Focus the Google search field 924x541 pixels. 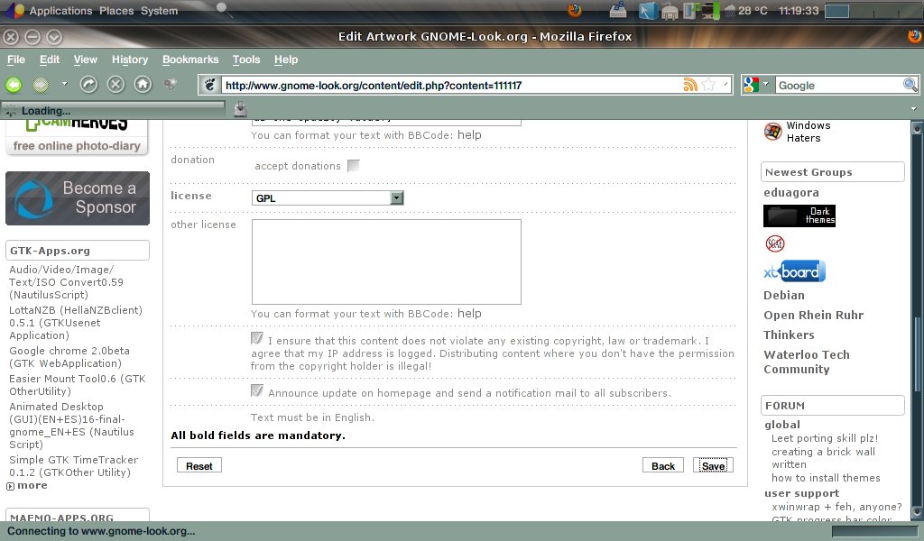coord(838,86)
